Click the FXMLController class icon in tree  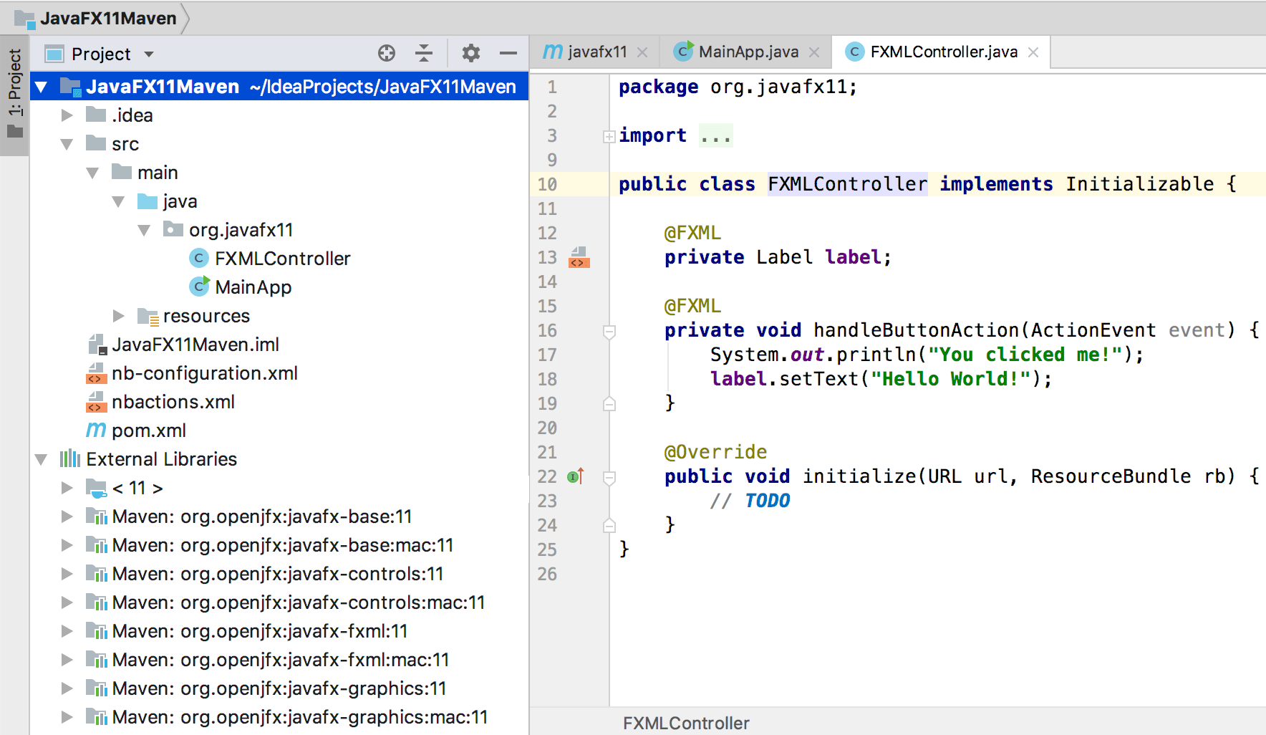199,258
